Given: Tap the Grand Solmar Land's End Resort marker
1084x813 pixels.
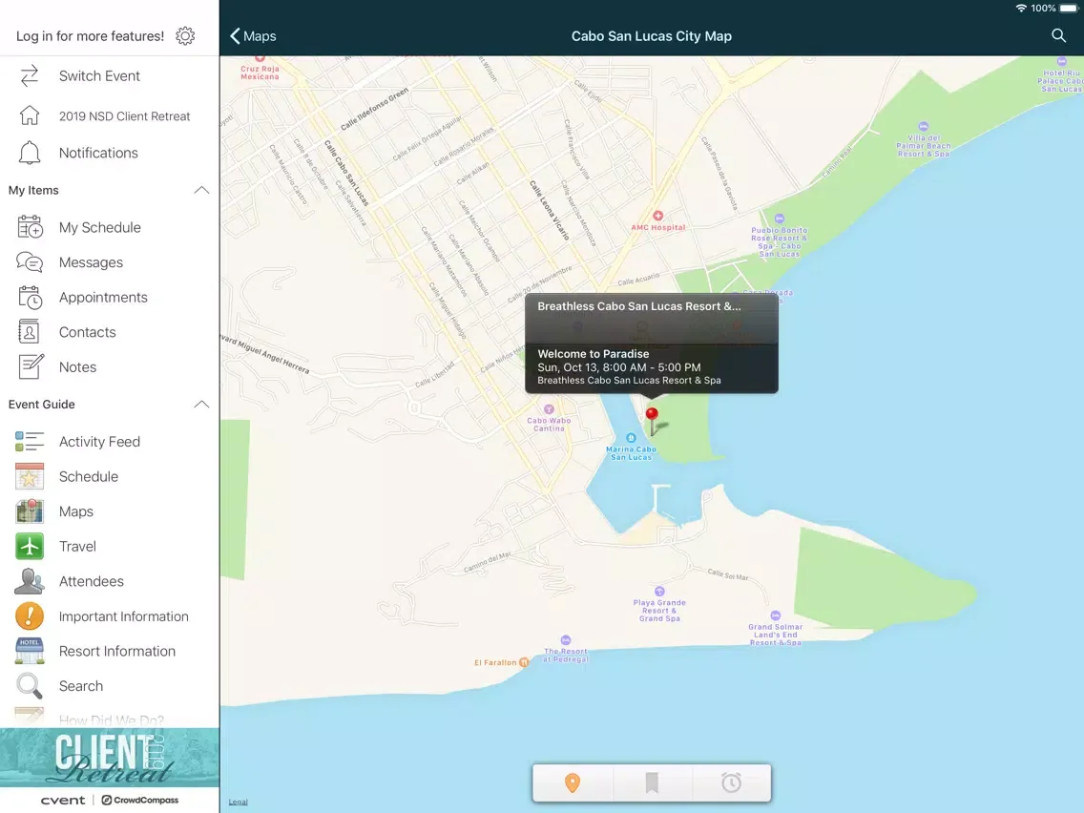Looking at the screenshot, I should (x=776, y=615).
